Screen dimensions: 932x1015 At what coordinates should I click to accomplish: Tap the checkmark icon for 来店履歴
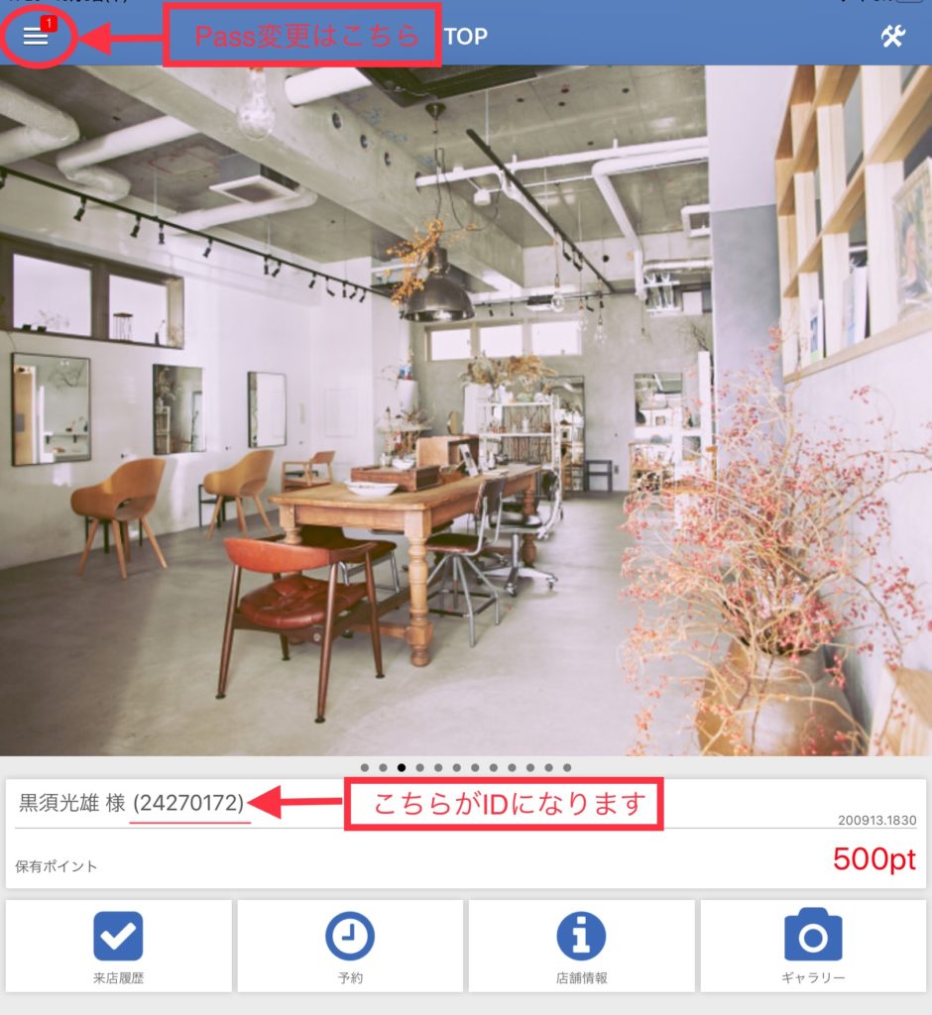click(x=118, y=936)
